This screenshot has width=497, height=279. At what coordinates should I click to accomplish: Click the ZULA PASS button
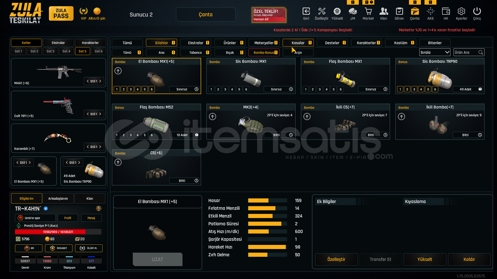coord(61,13)
